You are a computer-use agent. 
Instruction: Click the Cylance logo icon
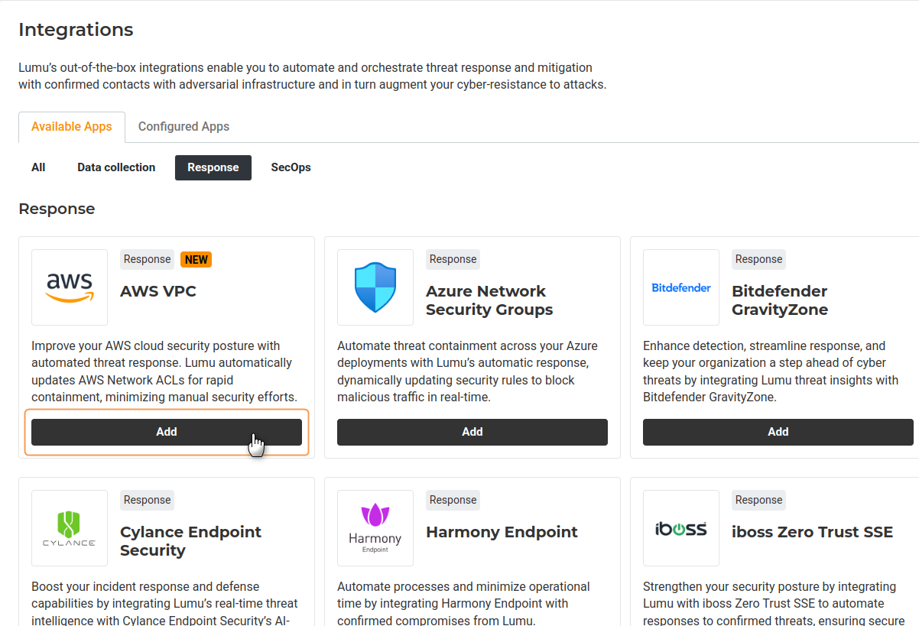70,528
